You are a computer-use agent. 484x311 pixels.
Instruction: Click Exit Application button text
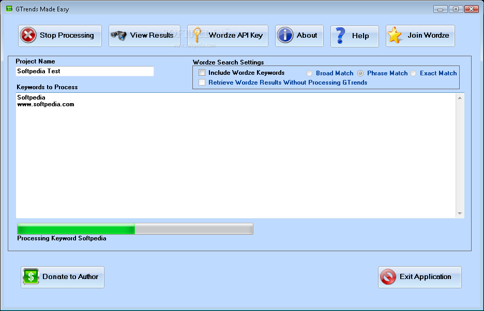pyautogui.click(x=426, y=277)
